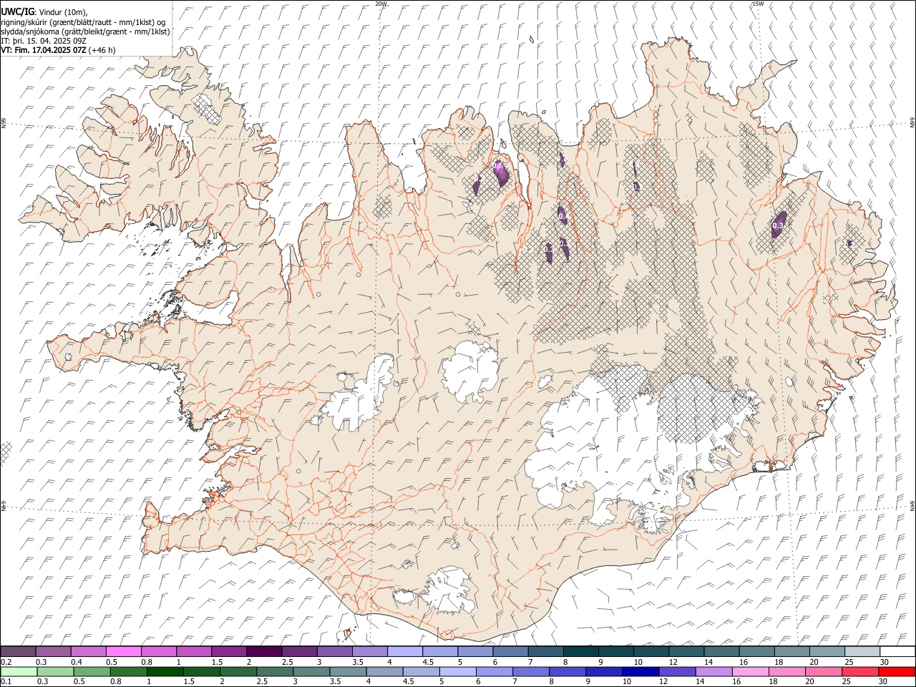The width and height of the screenshot is (916, 687).
Task: Click upper legend dark teal swatch between 9 and 10
Action: [615, 651]
